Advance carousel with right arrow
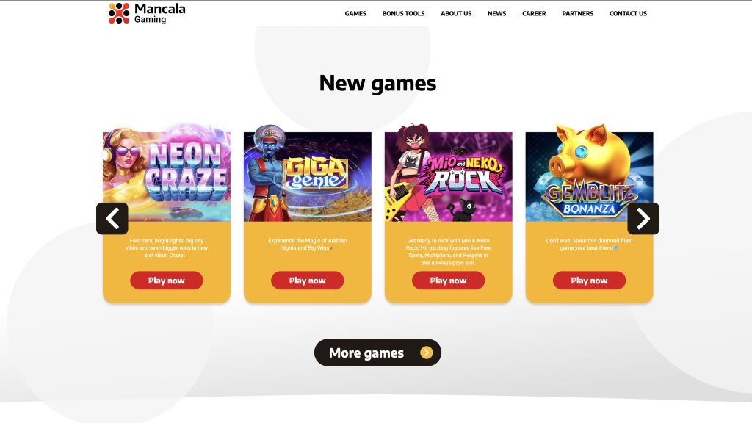752x423 pixels. [643, 219]
